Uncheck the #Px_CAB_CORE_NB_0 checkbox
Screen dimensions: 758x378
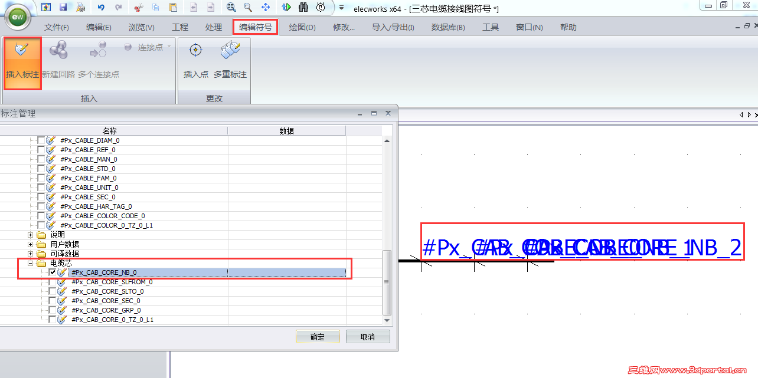click(x=52, y=272)
